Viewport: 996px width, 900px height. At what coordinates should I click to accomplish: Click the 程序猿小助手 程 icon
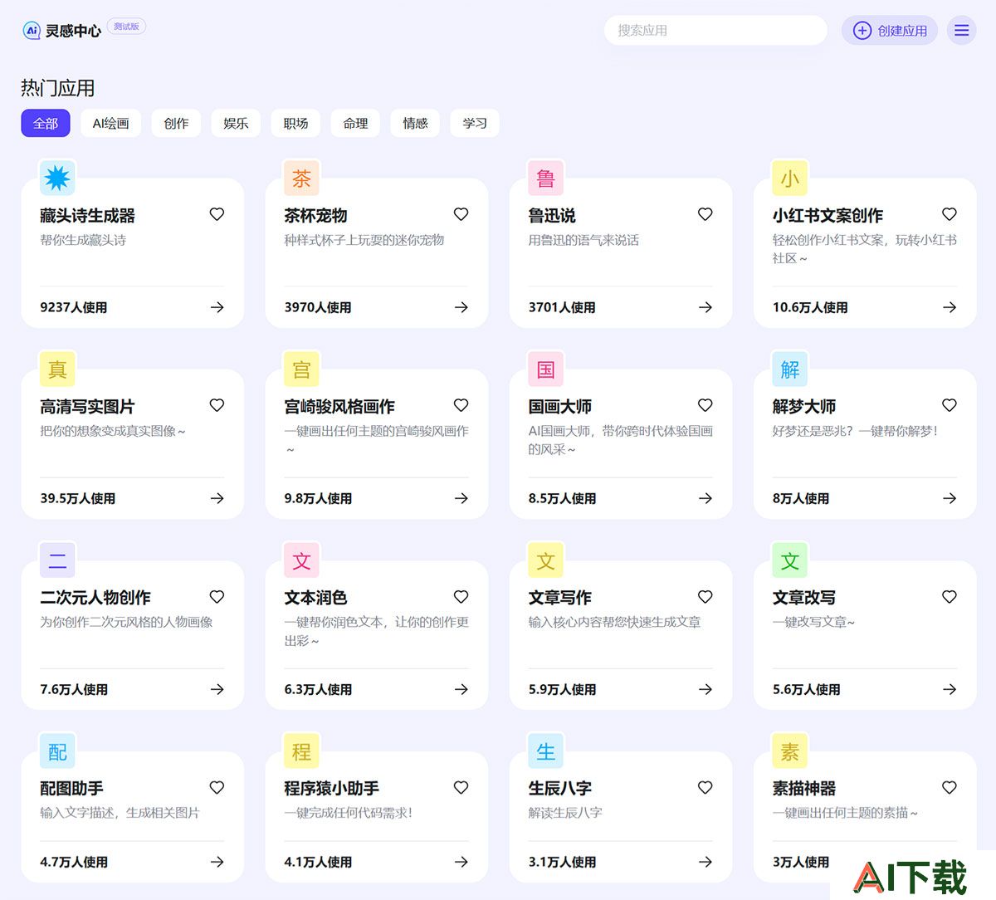tap(301, 751)
